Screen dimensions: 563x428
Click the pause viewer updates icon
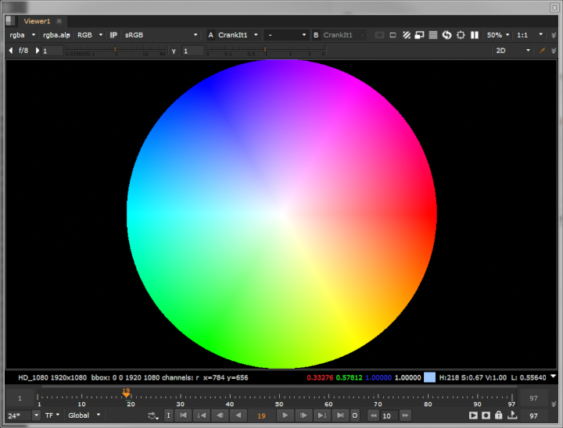pyautogui.click(x=474, y=35)
